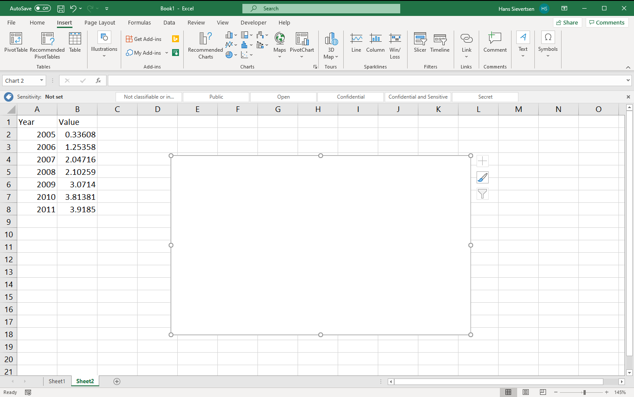The width and height of the screenshot is (634, 397).
Task: Open the Chart Filters funnel button
Action: (x=482, y=194)
